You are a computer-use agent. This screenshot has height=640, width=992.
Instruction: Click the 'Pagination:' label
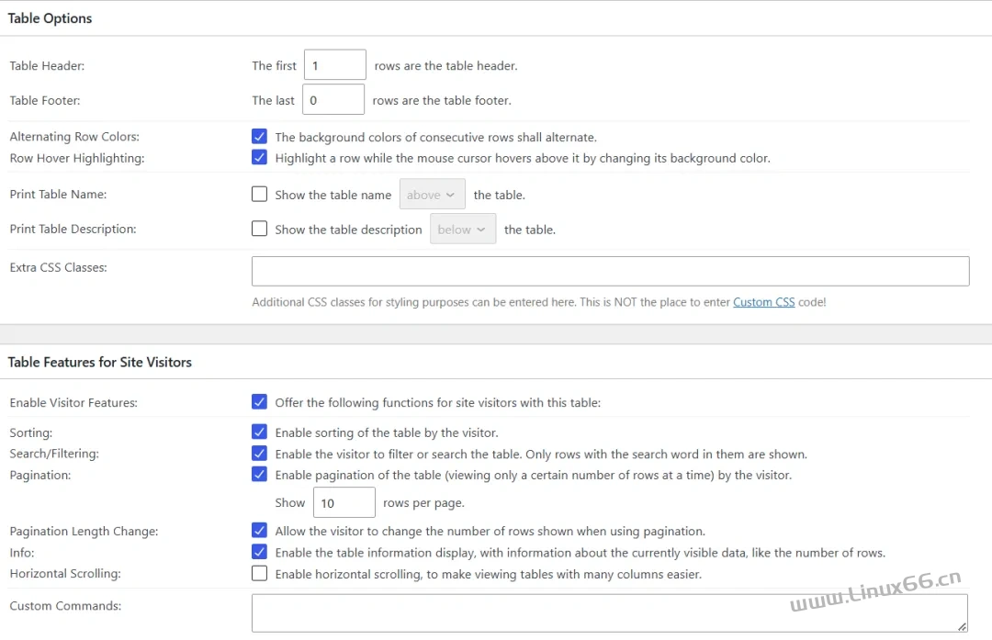coord(40,475)
